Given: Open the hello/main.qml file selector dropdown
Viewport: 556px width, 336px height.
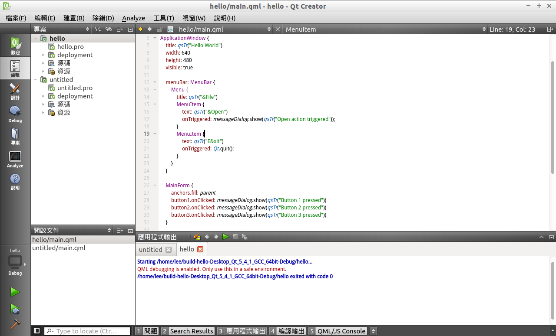Looking at the screenshot, I should pos(268,29).
